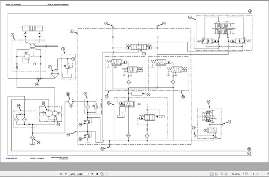Select single page view mode
This screenshot has width=269, height=177.
tap(212, 174)
